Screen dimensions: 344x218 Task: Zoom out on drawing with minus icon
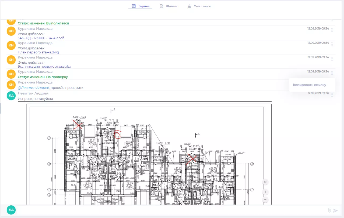click(x=265, y=200)
